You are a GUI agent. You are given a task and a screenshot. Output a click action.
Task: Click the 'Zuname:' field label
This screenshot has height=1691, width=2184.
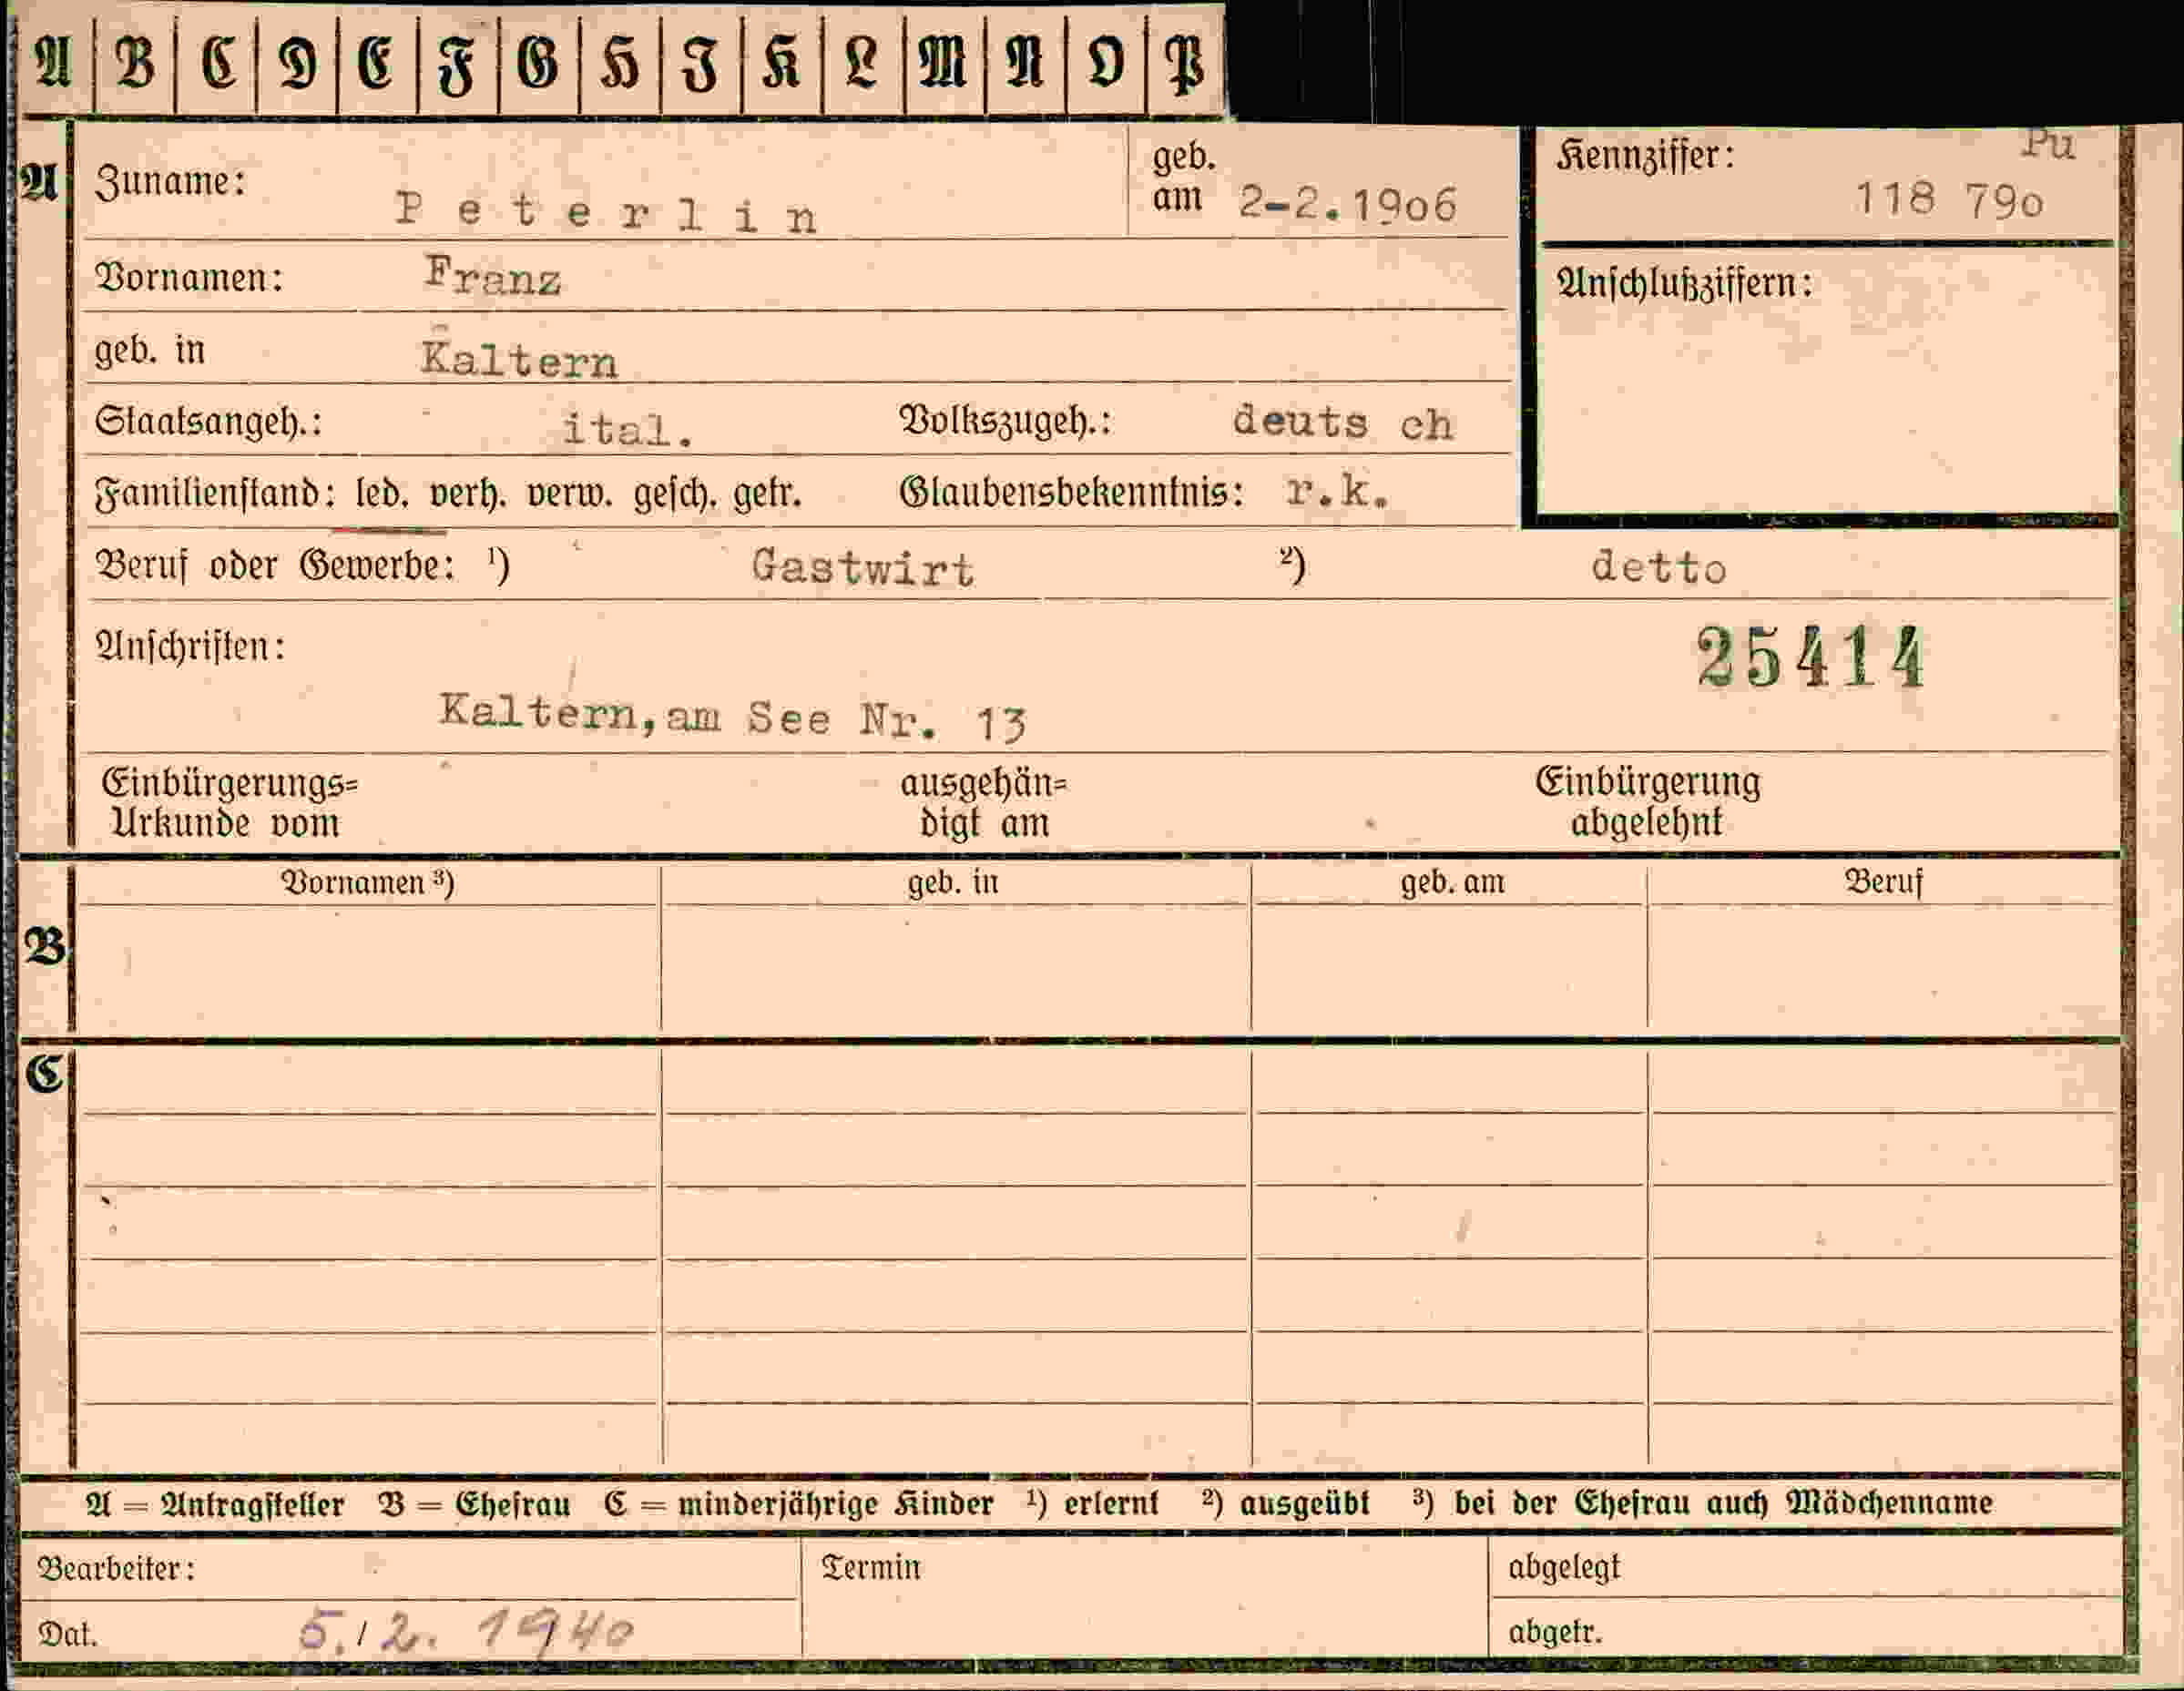(170, 182)
